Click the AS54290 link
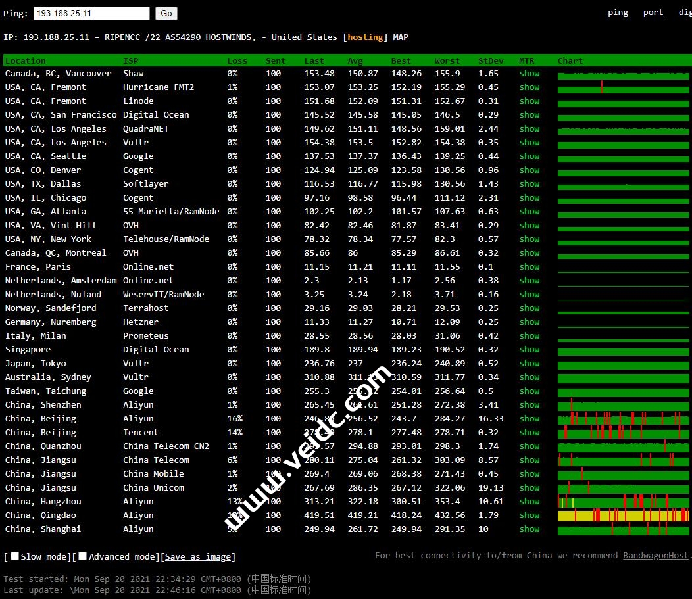This screenshot has height=599, width=692. (183, 37)
